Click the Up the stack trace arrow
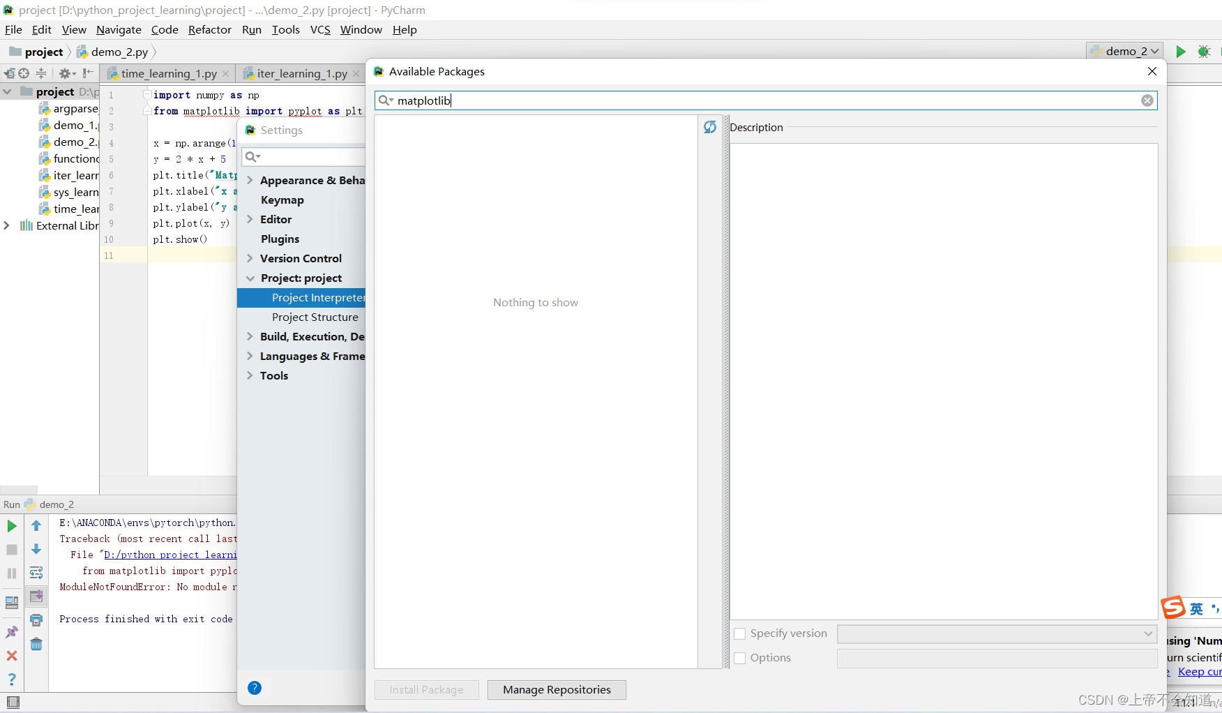The width and height of the screenshot is (1222, 713). tap(36, 526)
